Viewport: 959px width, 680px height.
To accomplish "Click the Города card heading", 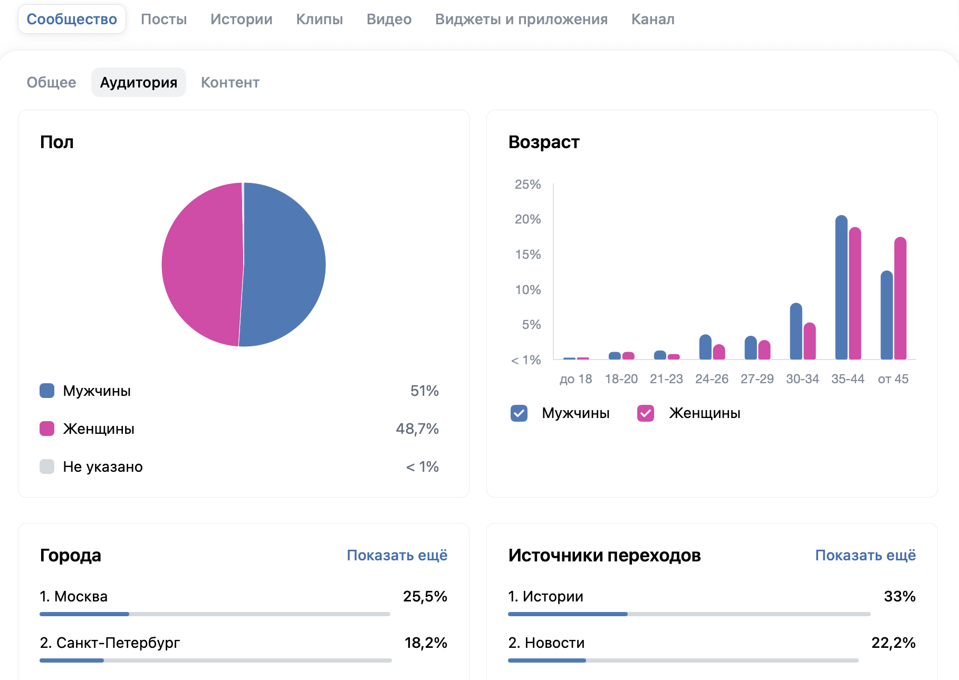I will (70, 555).
